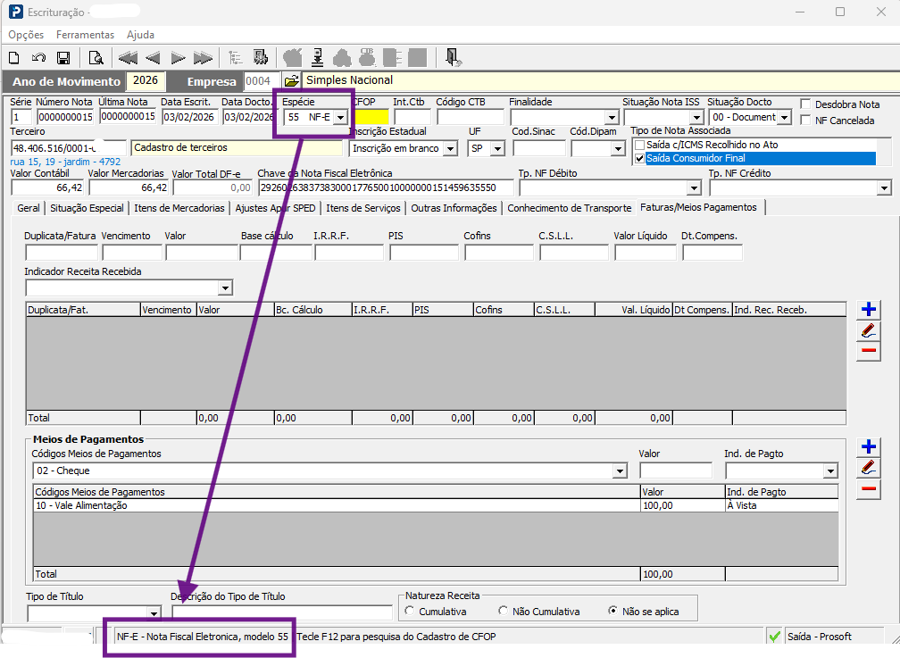
Task: Switch to the Itens de Mercadorias tab
Action: pyautogui.click(x=179, y=208)
